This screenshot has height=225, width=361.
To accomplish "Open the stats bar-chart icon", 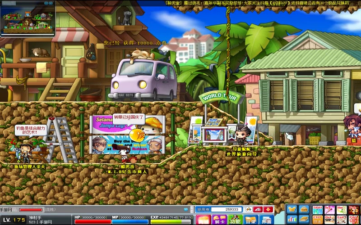I will [x=292, y=220].
